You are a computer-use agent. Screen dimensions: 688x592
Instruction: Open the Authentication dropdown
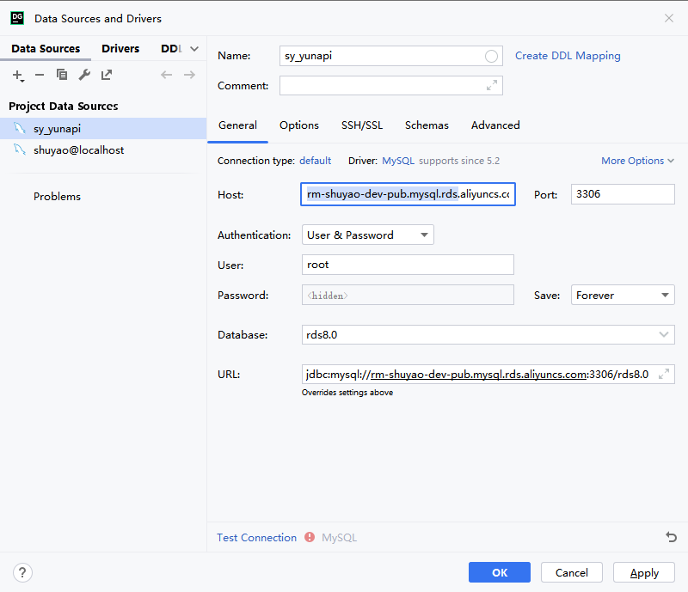(x=368, y=235)
